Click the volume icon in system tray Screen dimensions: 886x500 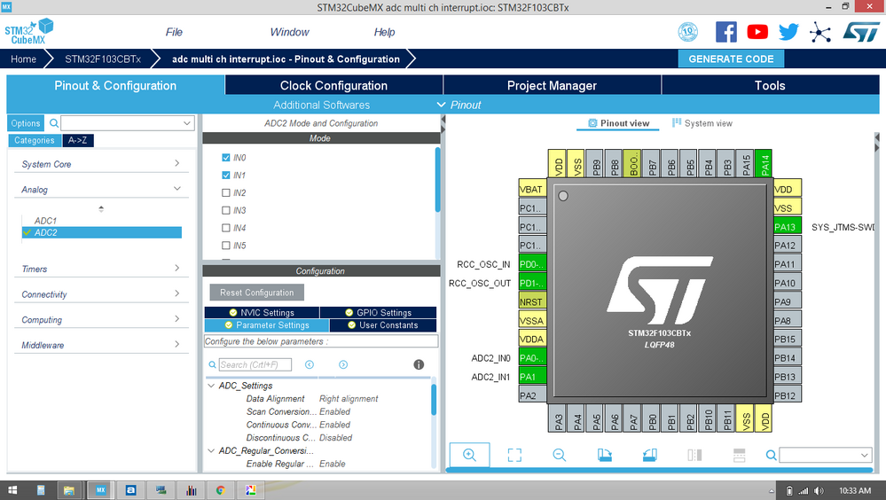(819, 491)
